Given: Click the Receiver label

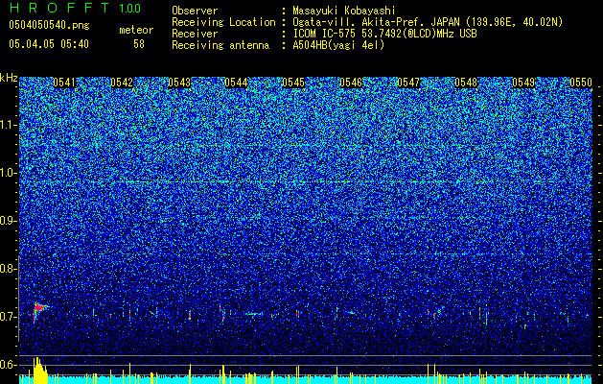Looking at the screenshot, I should 195,34.
